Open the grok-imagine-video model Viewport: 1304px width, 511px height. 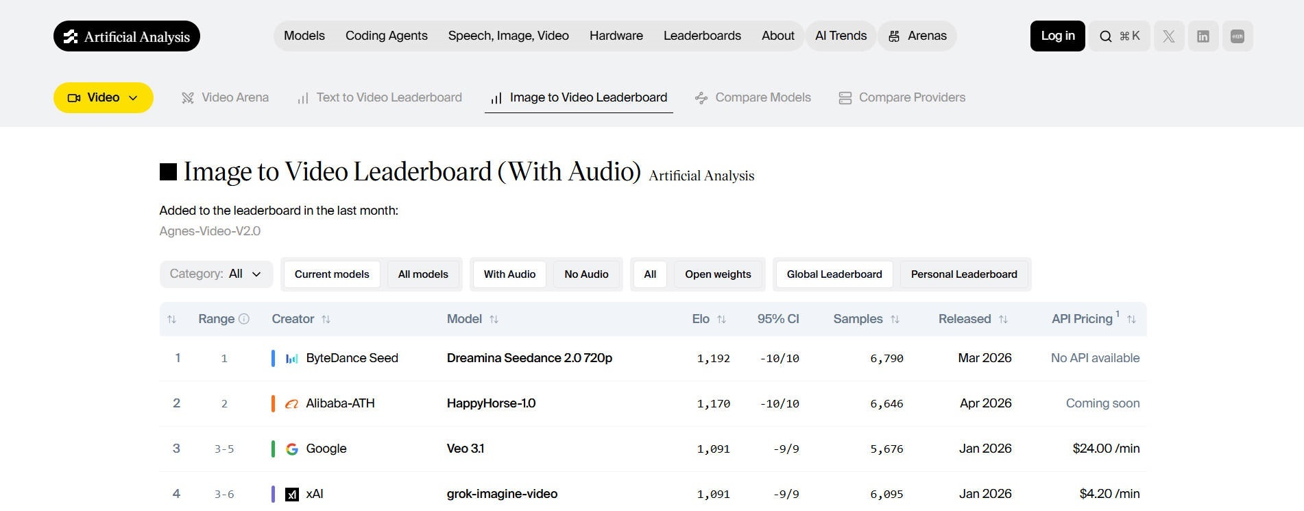pyautogui.click(x=502, y=494)
